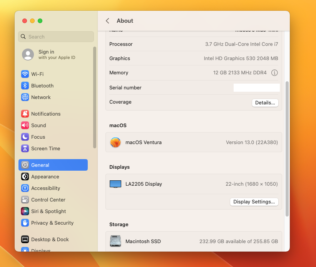
Task: Open Control Center label in sidebar
Action: pos(48,200)
